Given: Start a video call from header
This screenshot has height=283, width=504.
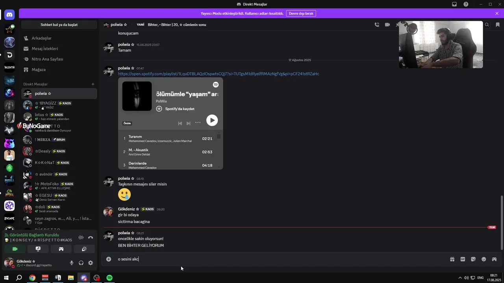Looking at the screenshot, I should 387,25.
